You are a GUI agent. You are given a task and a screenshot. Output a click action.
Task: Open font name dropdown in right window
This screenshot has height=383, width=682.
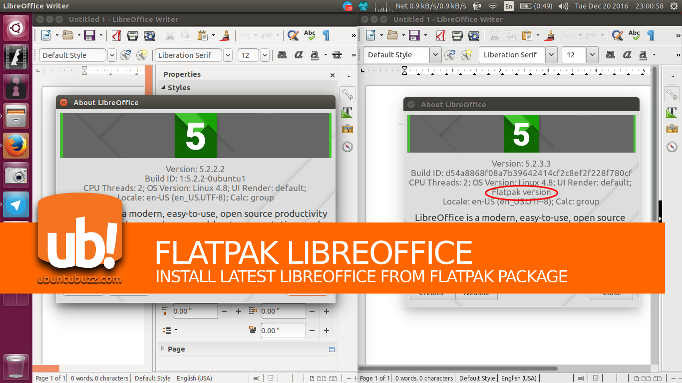pyautogui.click(x=551, y=55)
